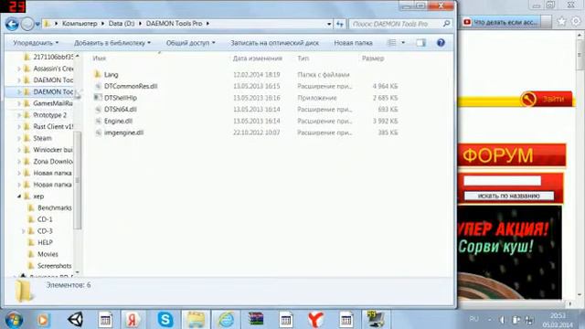Screen dimensions: 585x329
Task: Sort by the Имя column header
Action: click(100, 58)
